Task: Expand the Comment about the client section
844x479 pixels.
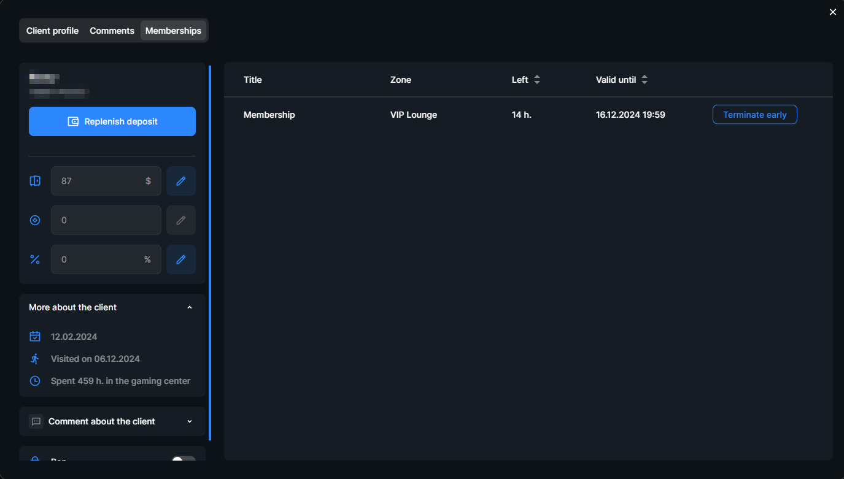Action: (190, 421)
